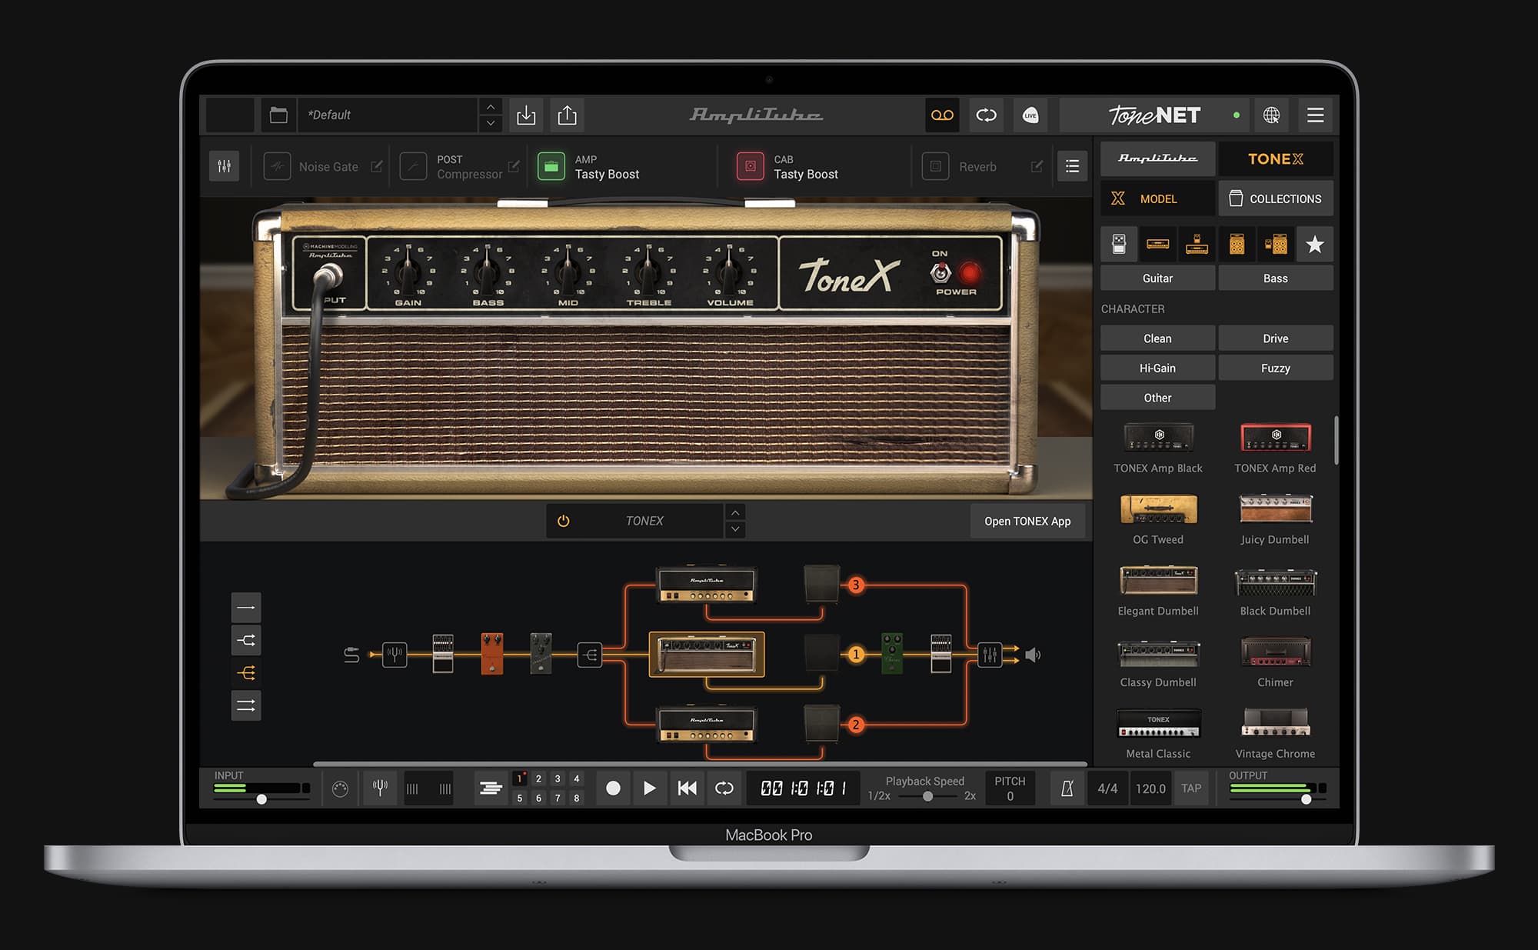Open the ToneNET globe browser icon
The width and height of the screenshot is (1538, 950).
coord(1272,115)
